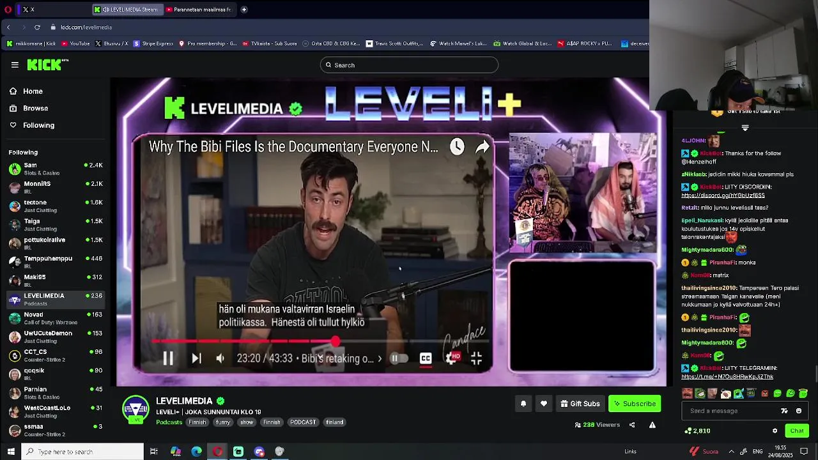The image size is (818, 460).
Task: Open pottukoiralive channel in sidebar
Action: click(x=56, y=243)
